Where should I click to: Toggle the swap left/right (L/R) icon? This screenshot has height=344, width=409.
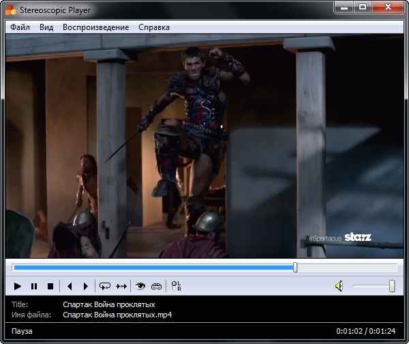pos(177,287)
